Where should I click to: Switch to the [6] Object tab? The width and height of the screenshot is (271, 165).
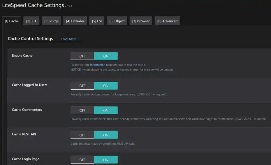(117, 21)
